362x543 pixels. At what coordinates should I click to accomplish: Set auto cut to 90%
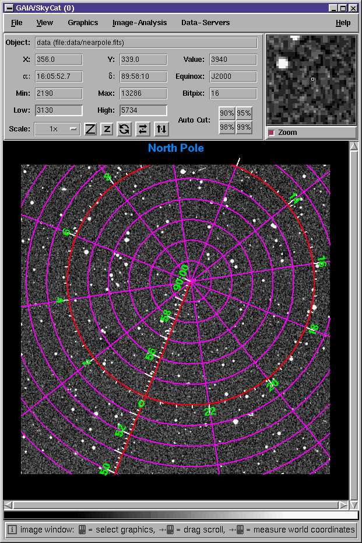tap(227, 113)
